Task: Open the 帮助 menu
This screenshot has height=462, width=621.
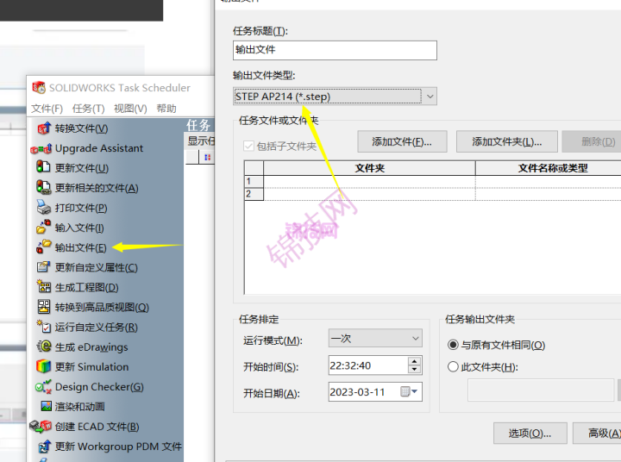Action: click(x=166, y=109)
